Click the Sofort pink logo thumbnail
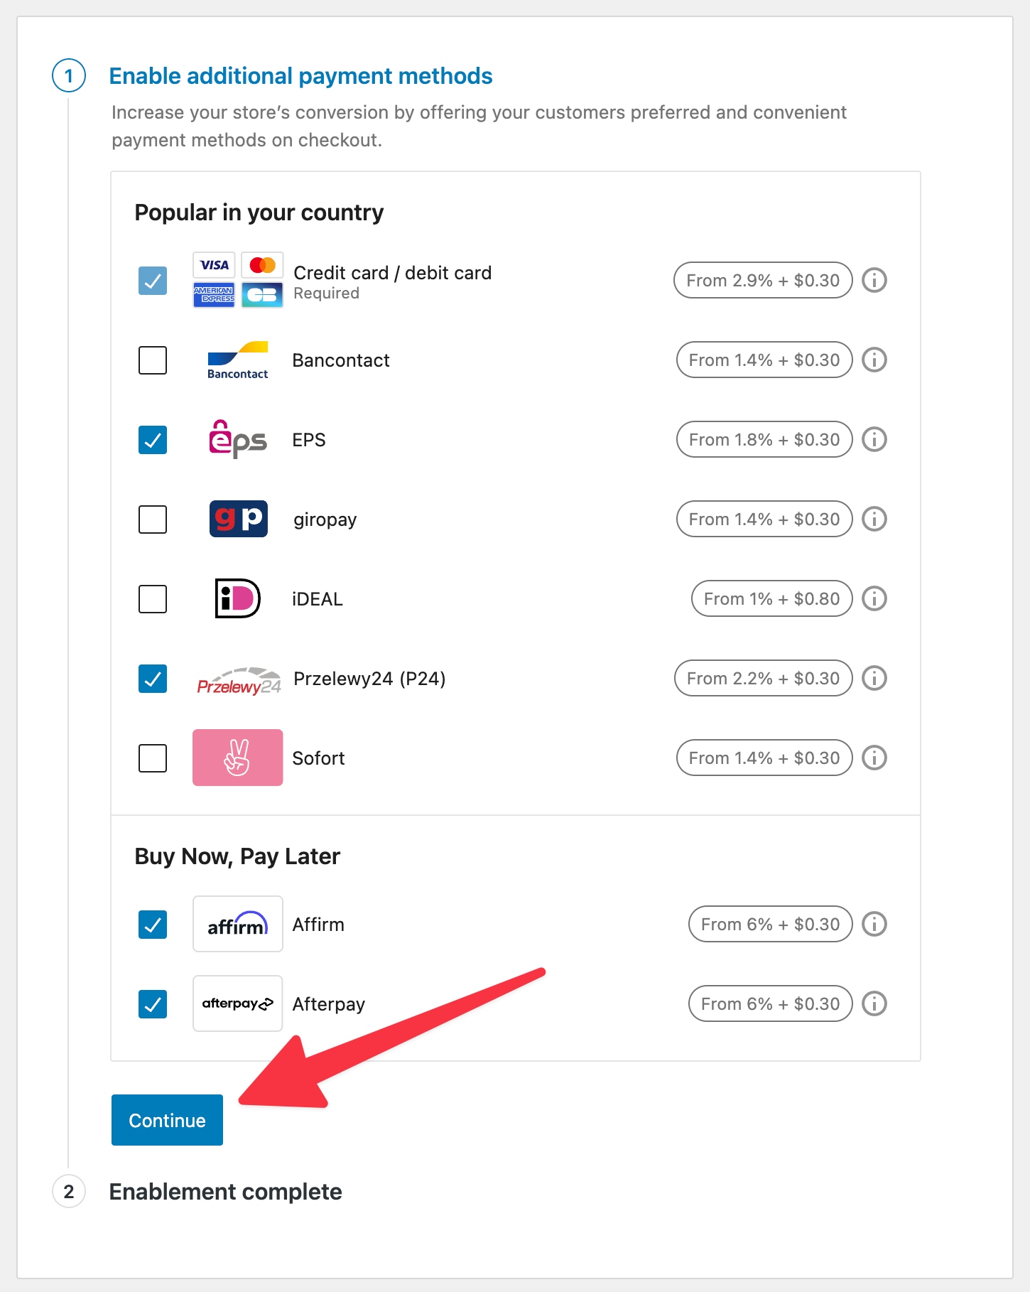The width and height of the screenshot is (1030, 1292). tap(237, 758)
